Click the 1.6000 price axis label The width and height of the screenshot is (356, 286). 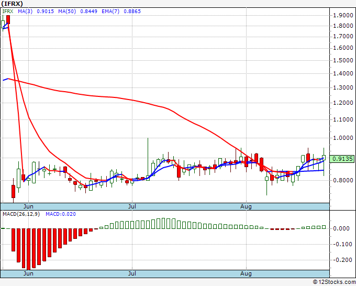pos(343,48)
